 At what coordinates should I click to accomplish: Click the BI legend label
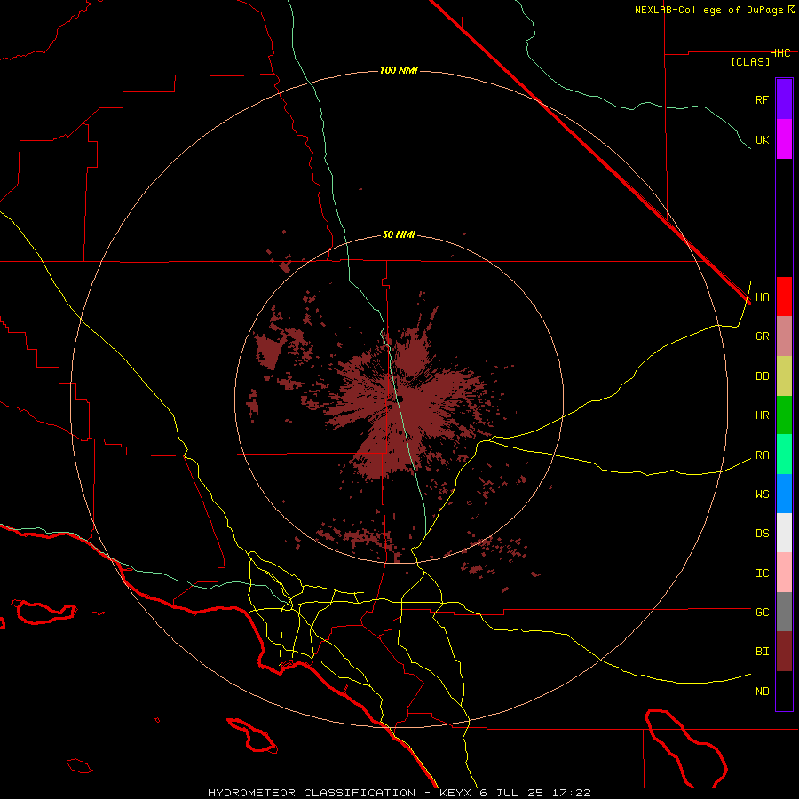pyautogui.click(x=762, y=652)
